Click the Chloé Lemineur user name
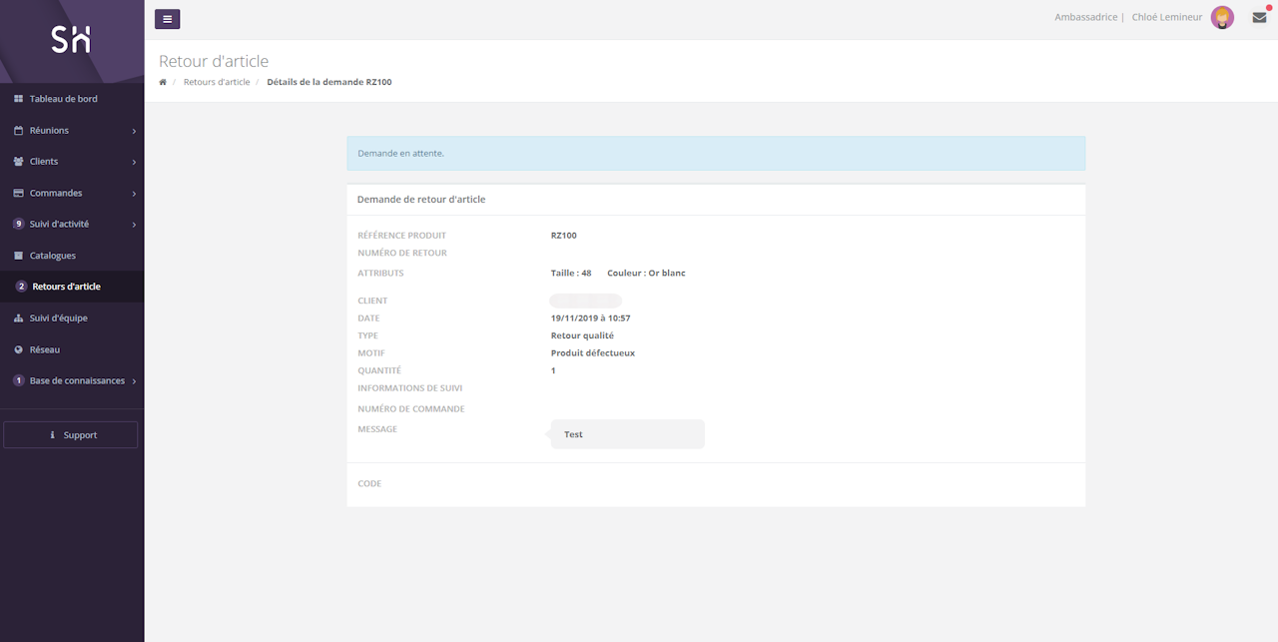1278x642 pixels. pyautogui.click(x=1166, y=17)
